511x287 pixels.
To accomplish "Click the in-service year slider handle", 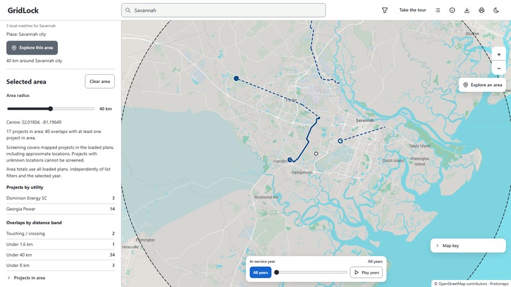I will tap(276, 272).
